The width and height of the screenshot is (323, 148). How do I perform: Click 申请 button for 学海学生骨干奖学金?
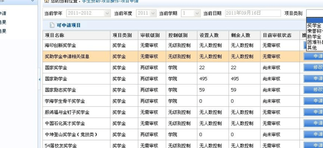click(x=313, y=101)
